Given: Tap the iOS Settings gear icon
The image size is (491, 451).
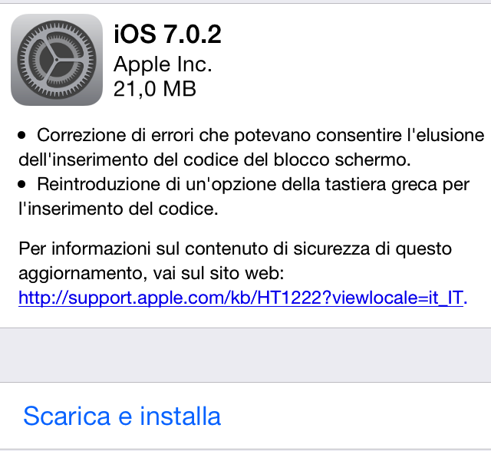Looking at the screenshot, I should (x=57, y=60).
